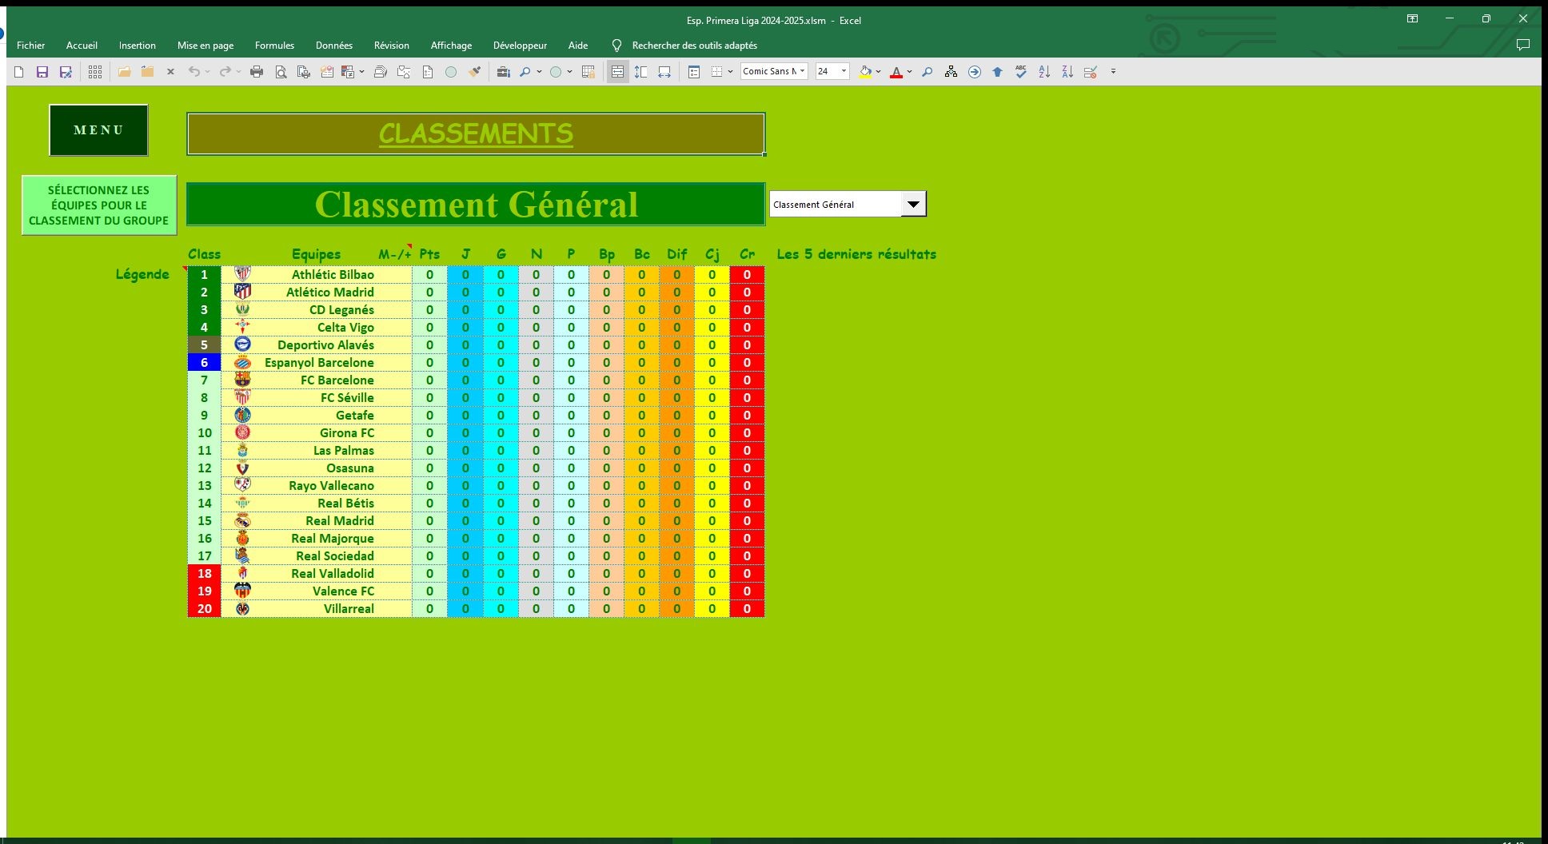Screen dimensions: 1548x844
Task: Open the Mise en page tab
Action: 205,46
